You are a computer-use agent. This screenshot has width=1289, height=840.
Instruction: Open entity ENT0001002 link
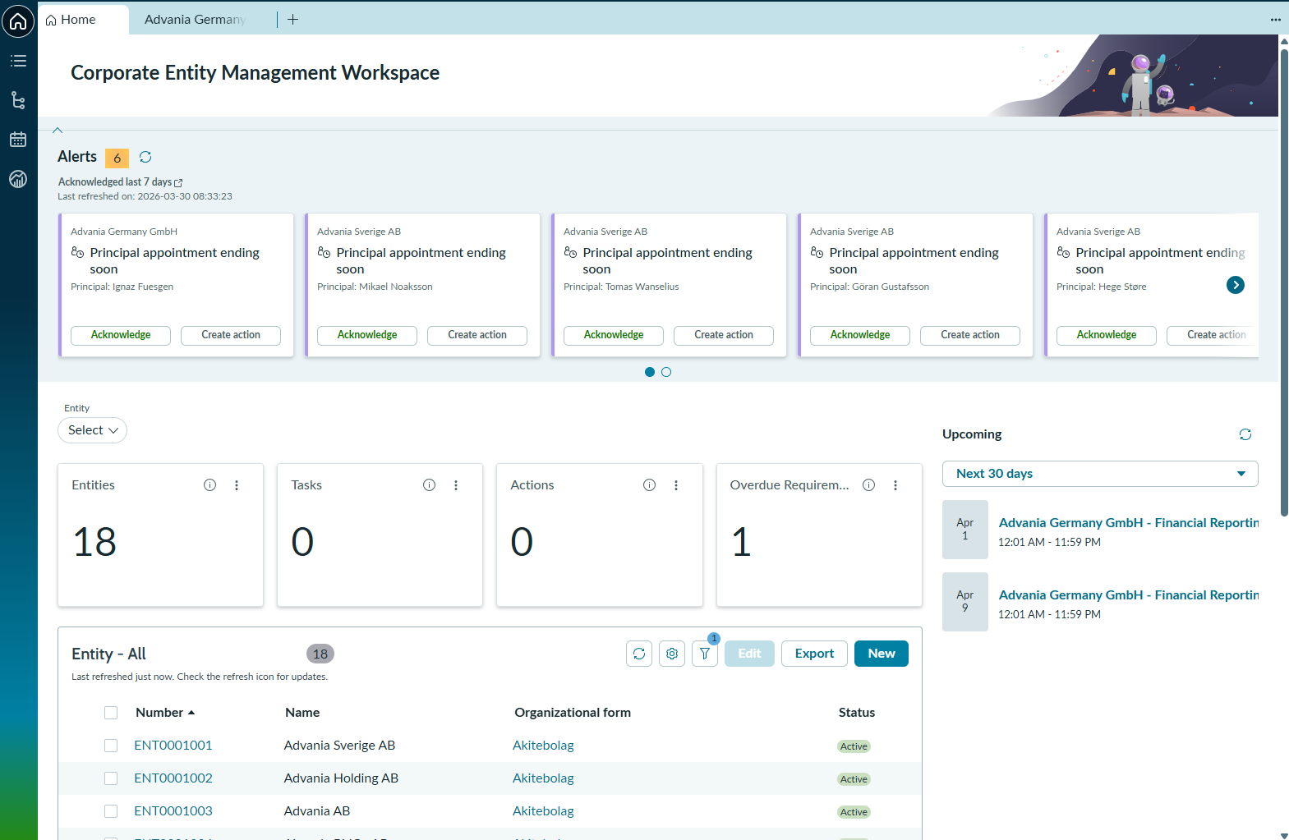point(173,778)
